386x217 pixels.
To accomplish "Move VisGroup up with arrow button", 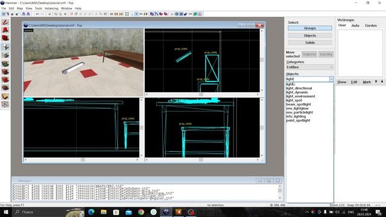I will pyautogui.click(x=376, y=82).
